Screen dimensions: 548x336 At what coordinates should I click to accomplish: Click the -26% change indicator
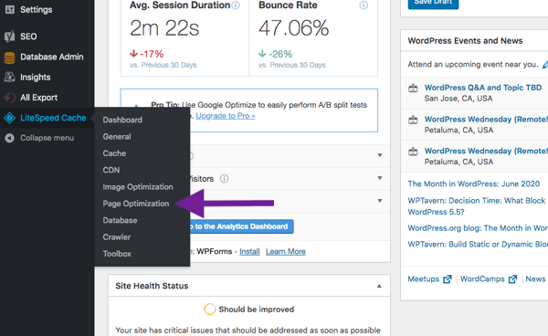(x=276, y=54)
